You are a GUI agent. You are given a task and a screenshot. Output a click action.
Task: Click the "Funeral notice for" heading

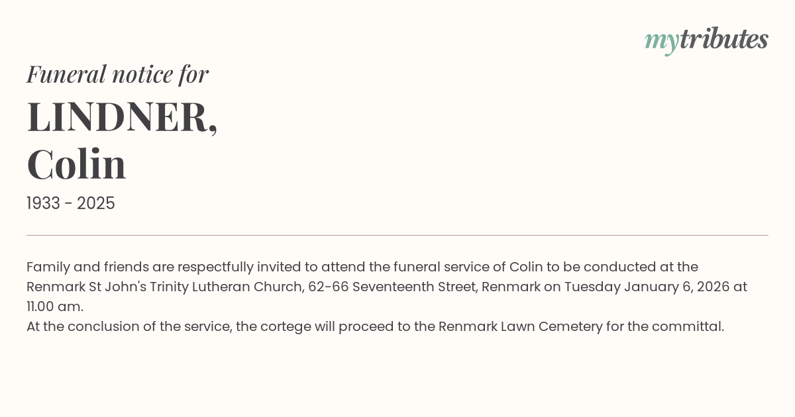click(117, 74)
